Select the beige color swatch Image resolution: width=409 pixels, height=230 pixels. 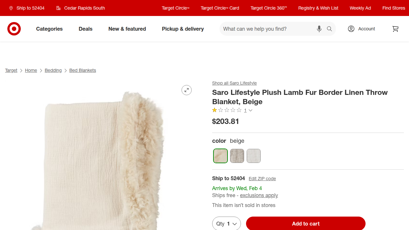pos(220,156)
